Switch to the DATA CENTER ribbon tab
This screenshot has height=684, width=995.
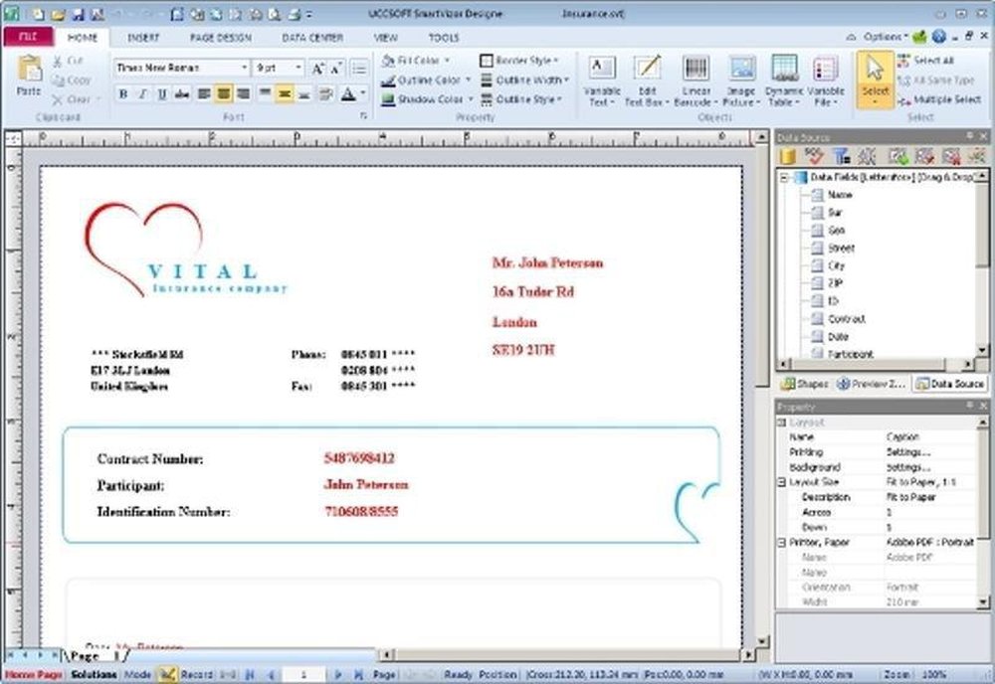312,38
